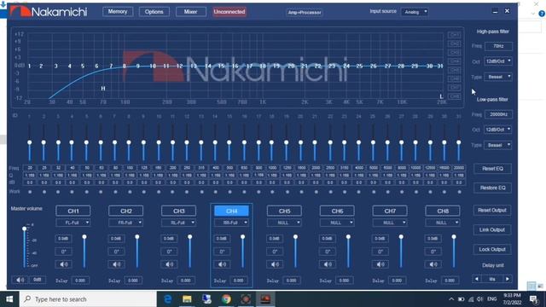Open the CH2 FR-Full assignment dropdown
The width and height of the screenshot is (546, 307).
pyautogui.click(x=125, y=223)
